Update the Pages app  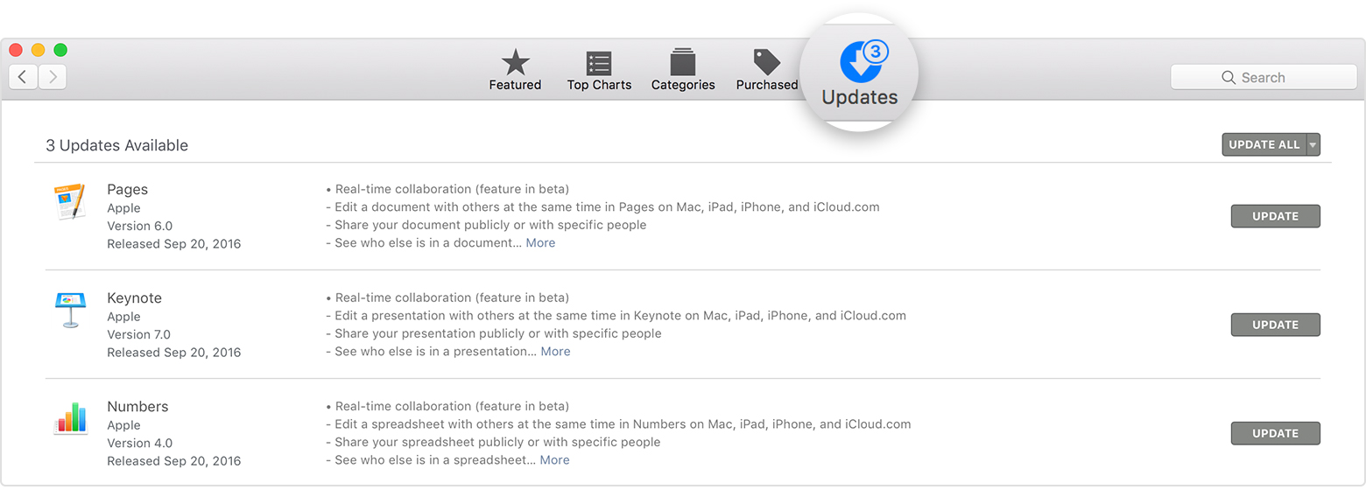[1275, 216]
